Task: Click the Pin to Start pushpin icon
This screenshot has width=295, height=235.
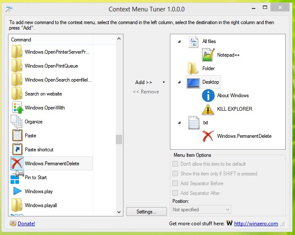Action: [x=17, y=177]
